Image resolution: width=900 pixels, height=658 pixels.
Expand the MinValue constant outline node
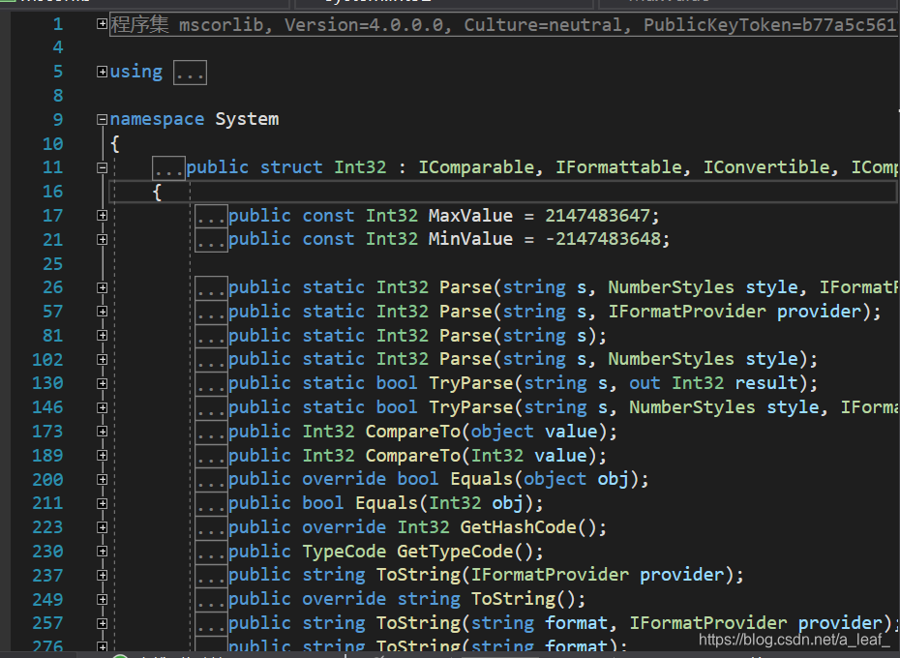click(103, 239)
